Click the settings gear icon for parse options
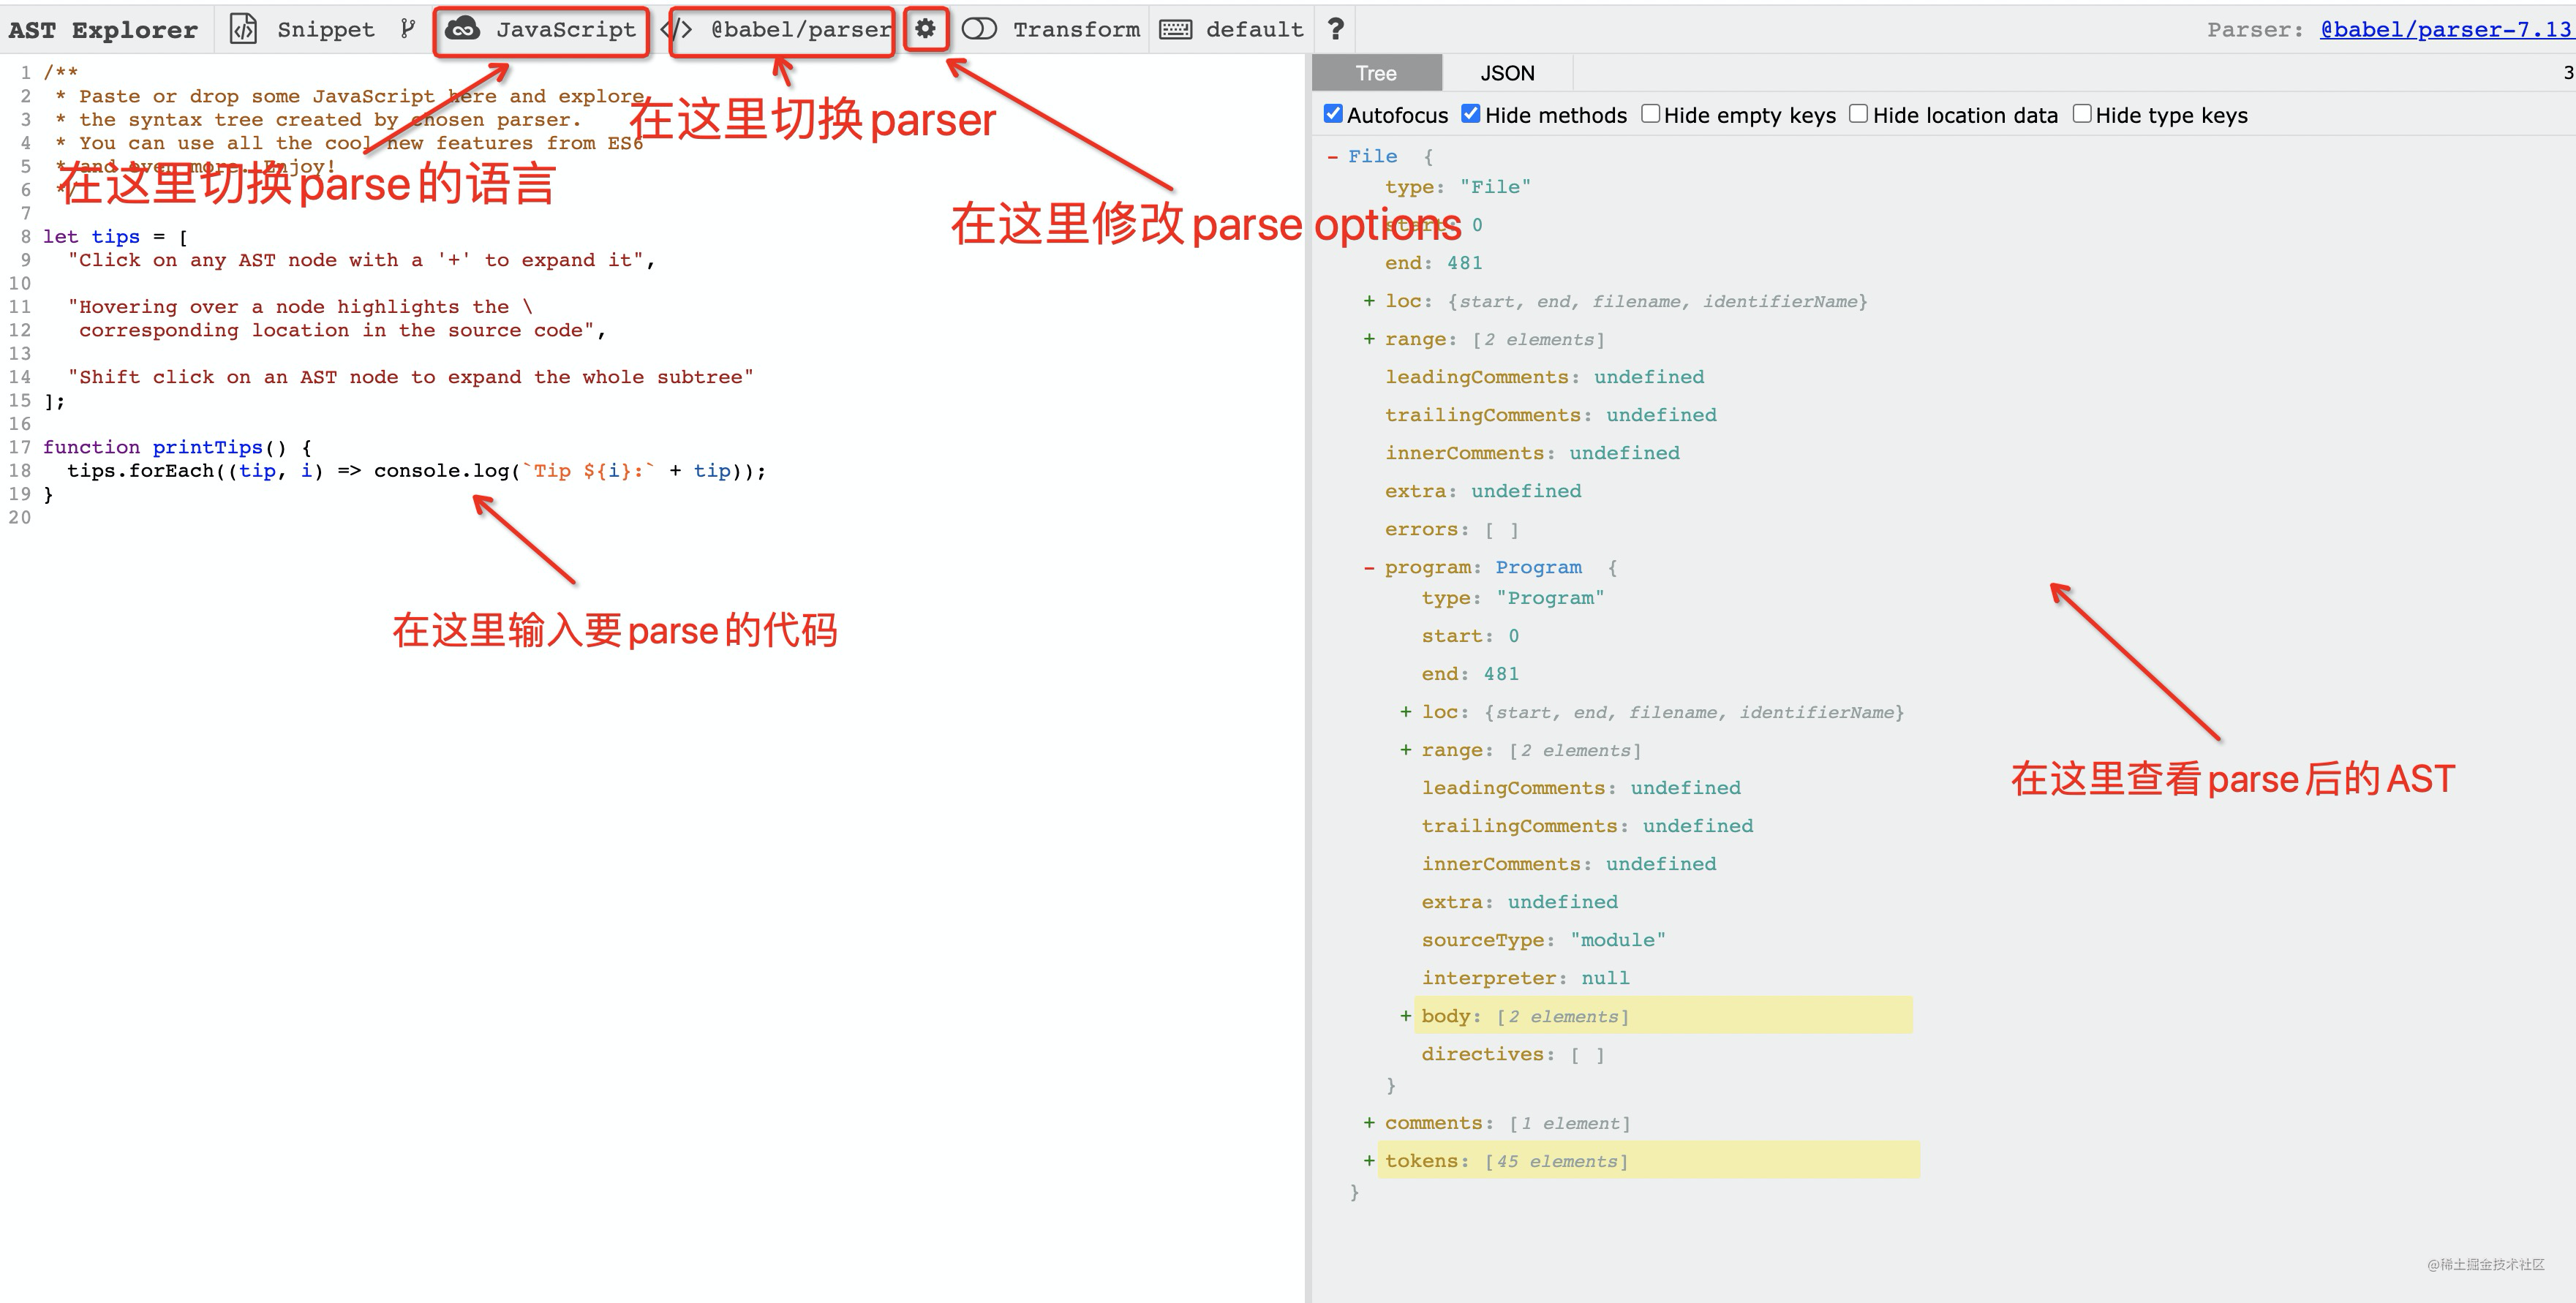Screen dimensions: 2576x1303 click(927, 26)
